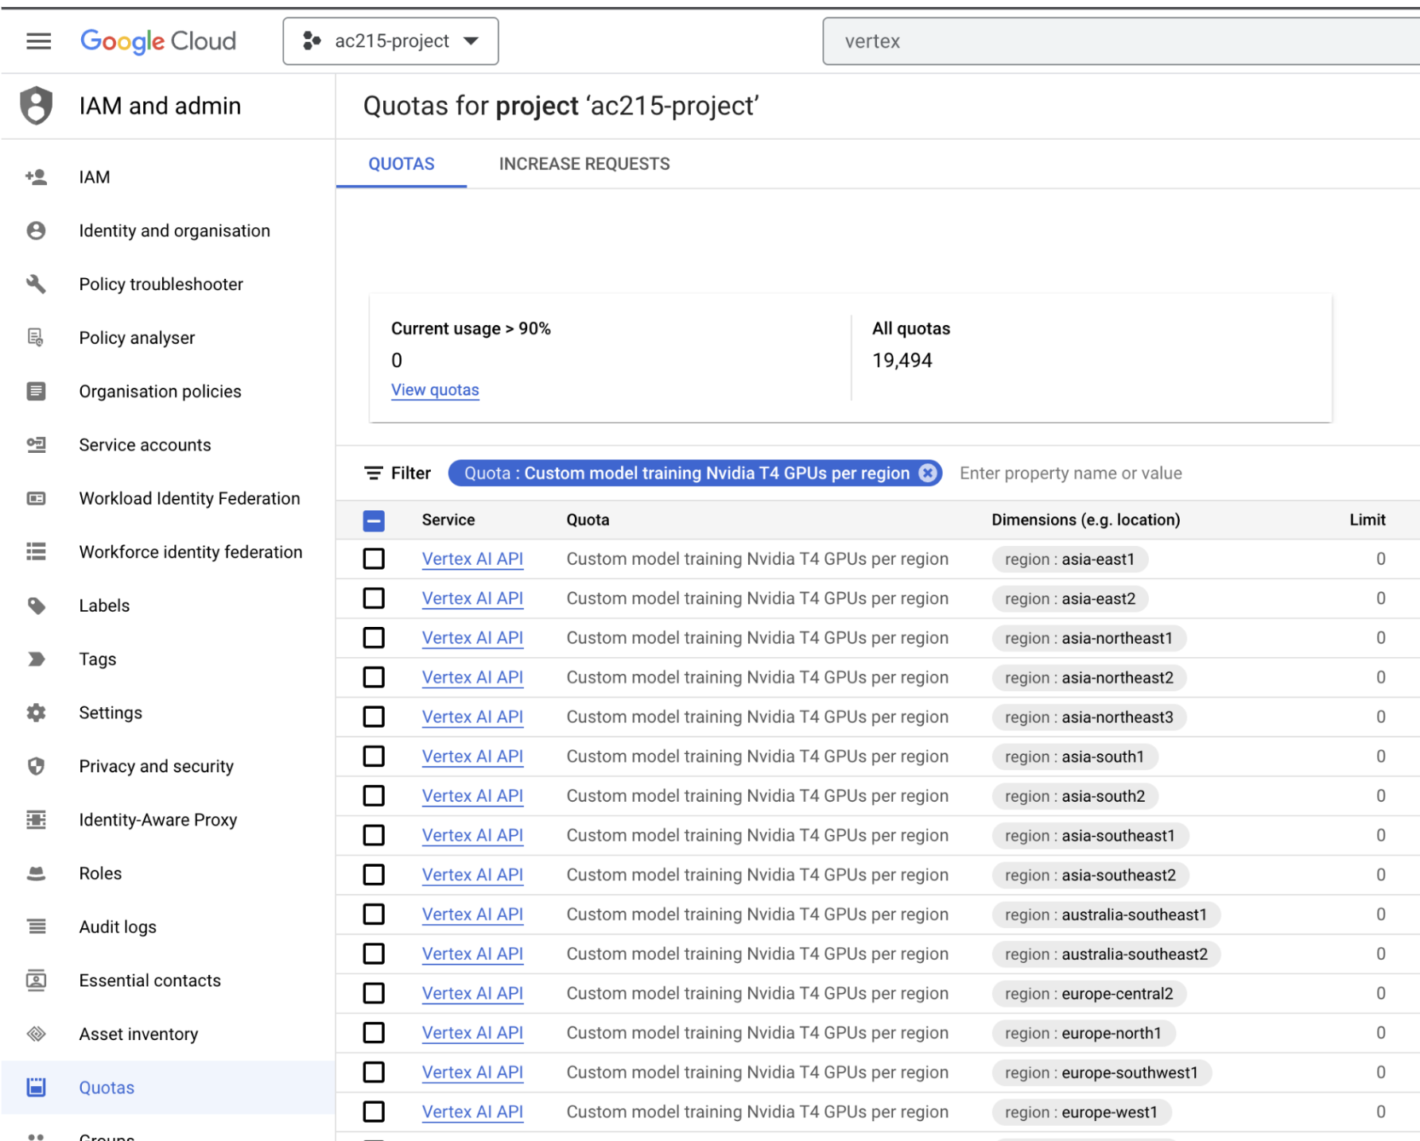Open Vertex AI API link for asia-southeast1
The image size is (1420, 1141).
pos(472,835)
